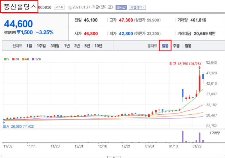Click the 01/22 date label
225x158 pixels.
click(x=197, y=146)
